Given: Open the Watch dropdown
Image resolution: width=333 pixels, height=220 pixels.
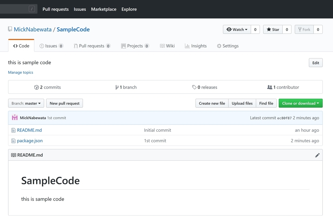Looking at the screenshot, I should [237, 30].
